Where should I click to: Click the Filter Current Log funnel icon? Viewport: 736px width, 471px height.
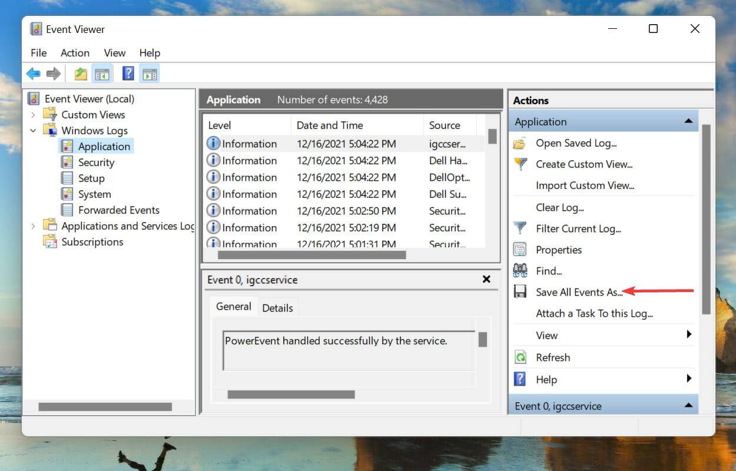point(520,228)
